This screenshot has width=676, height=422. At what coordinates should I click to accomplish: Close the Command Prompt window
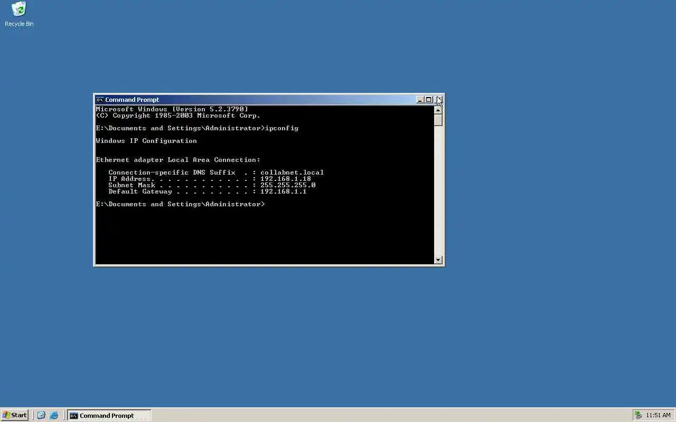(438, 100)
